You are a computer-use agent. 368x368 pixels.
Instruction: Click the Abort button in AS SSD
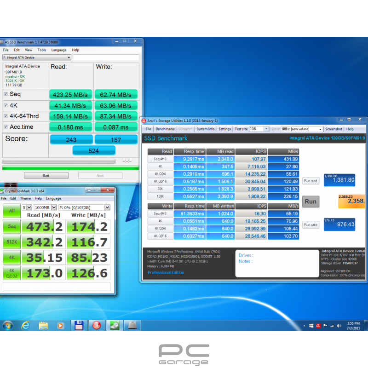[x=100, y=176]
